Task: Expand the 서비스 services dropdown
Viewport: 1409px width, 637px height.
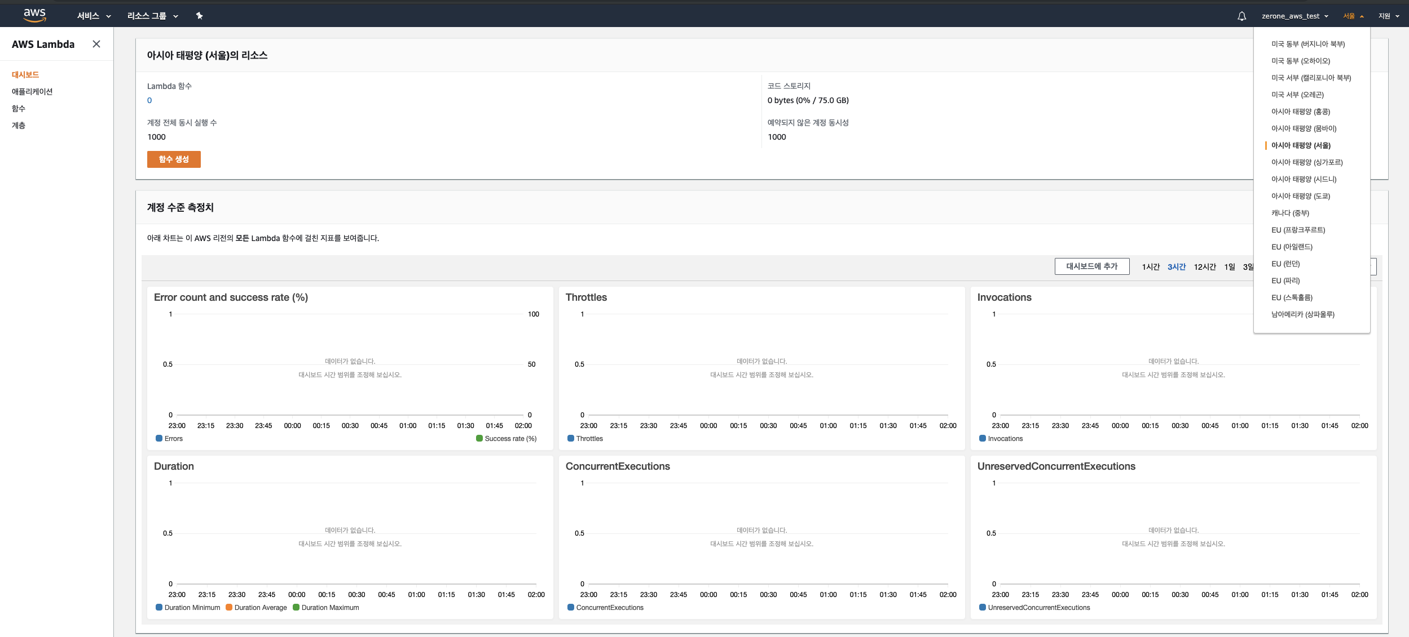Action: coord(94,16)
